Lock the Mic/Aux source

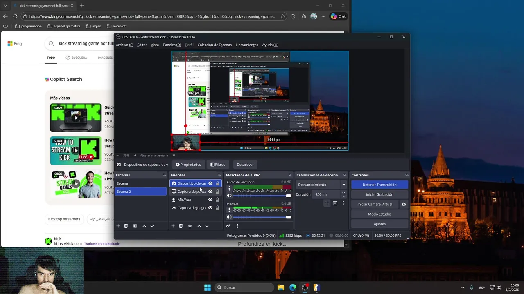217,200
